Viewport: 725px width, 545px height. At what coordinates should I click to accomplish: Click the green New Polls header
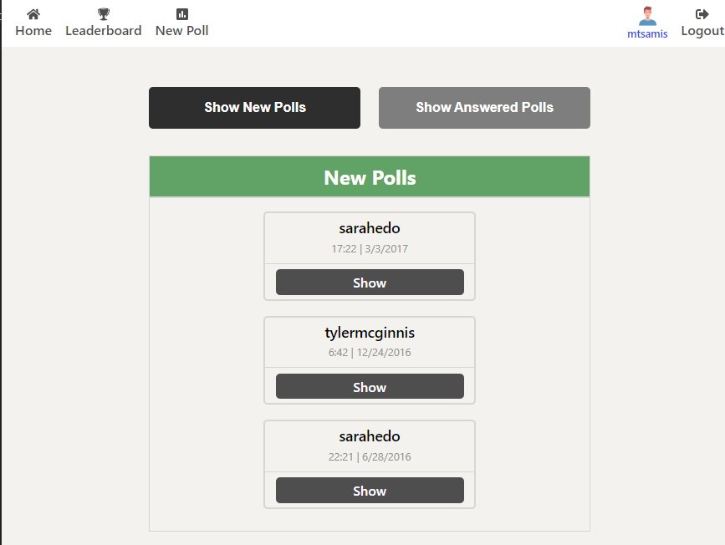pyautogui.click(x=370, y=176)
